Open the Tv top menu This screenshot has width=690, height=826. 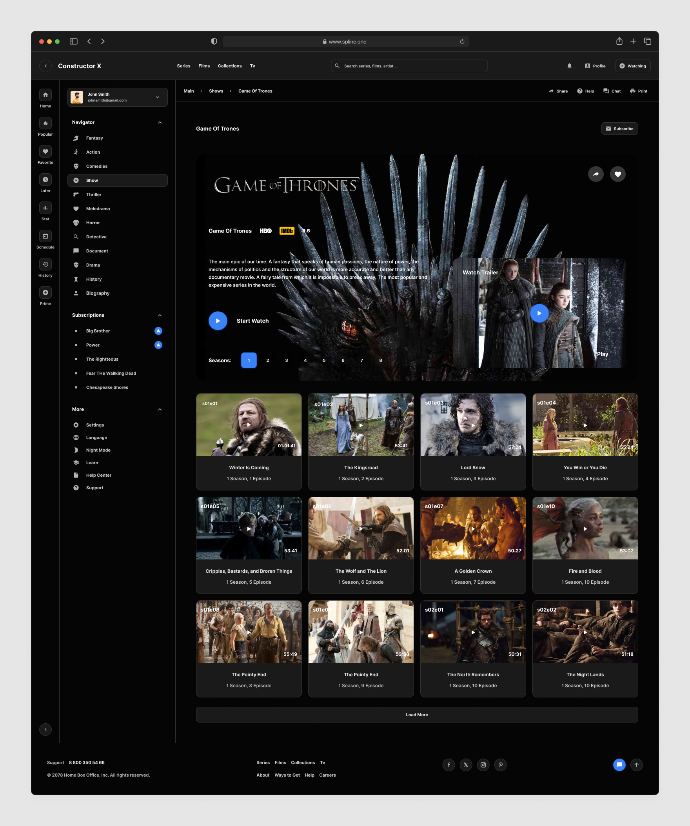pos(252,66)
